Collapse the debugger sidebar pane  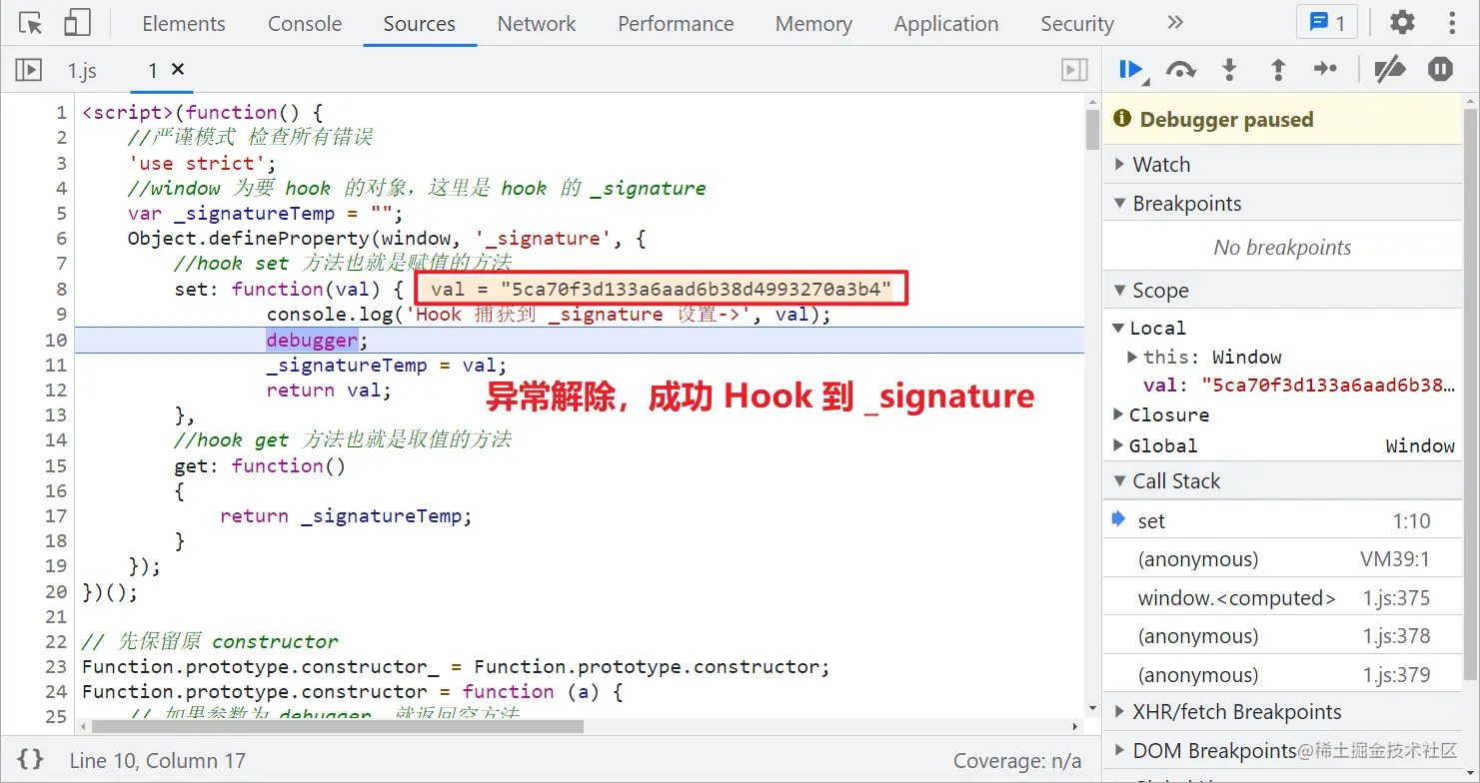1074,70
